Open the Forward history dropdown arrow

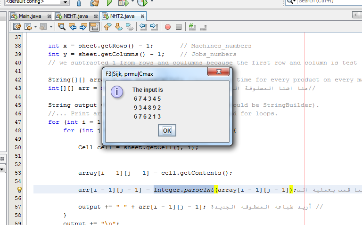[x=51, y=27]
